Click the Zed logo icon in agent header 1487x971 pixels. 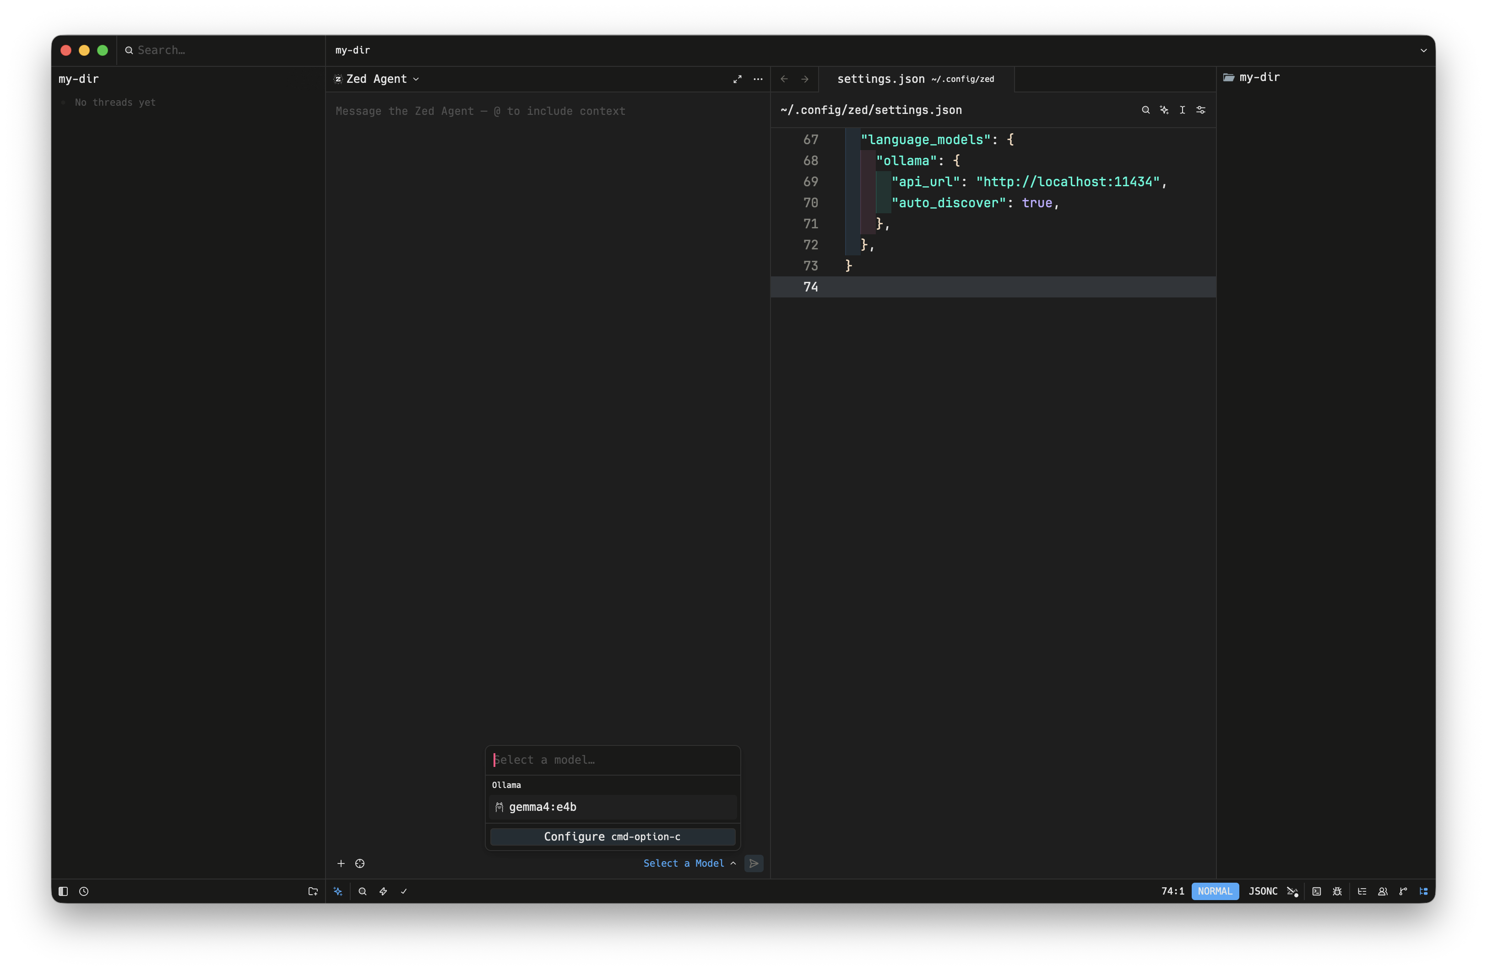point(338,79)
